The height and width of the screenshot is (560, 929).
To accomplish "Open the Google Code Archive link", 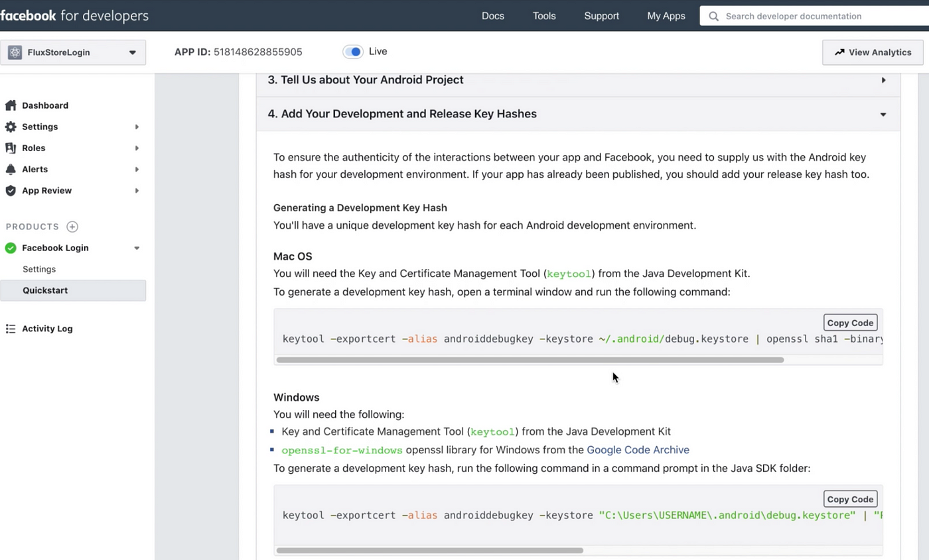I will click(x=638, y=450).
